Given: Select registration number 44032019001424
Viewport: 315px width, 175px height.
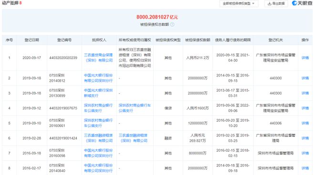Looking at the screenshot, I should point(63,138).
